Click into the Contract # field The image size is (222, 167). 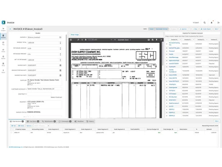[39, 94]
